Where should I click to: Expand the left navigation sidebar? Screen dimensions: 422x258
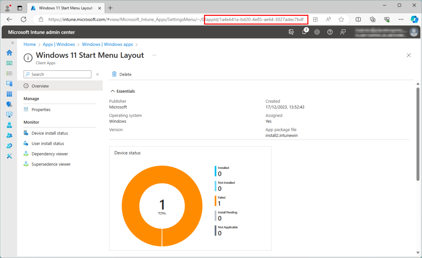[13, 43]
